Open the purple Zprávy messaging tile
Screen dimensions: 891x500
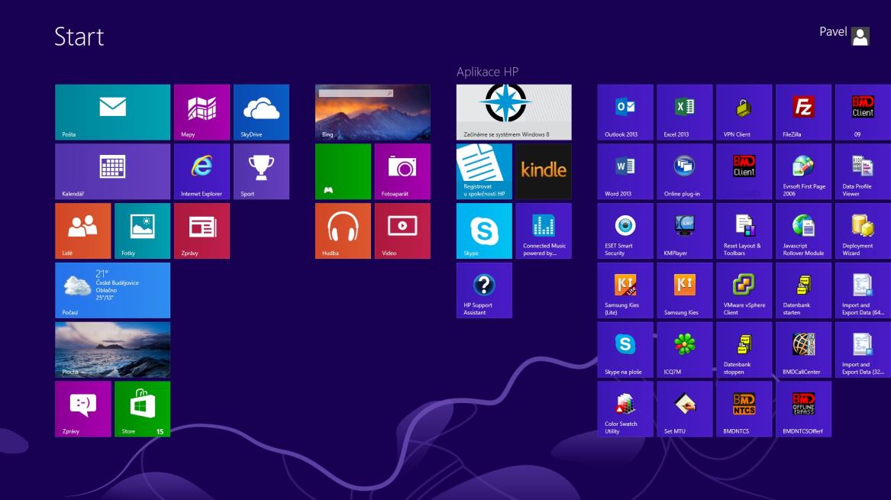point(83,409)
